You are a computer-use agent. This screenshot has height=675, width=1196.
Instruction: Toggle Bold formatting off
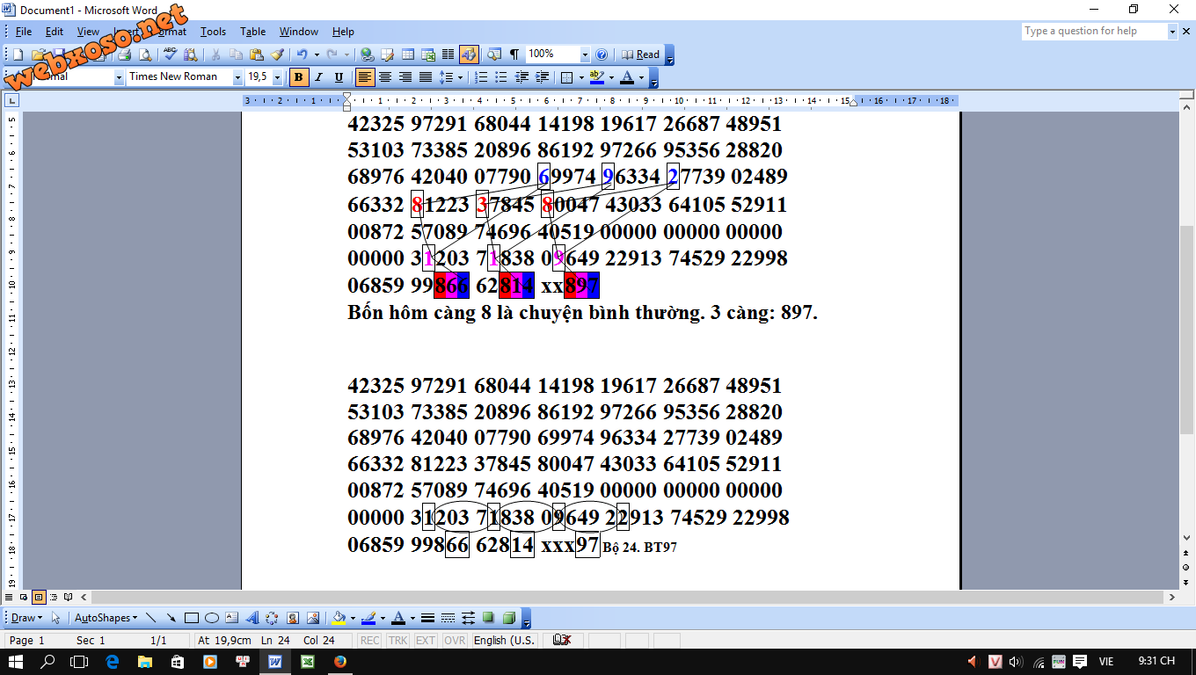299,77
